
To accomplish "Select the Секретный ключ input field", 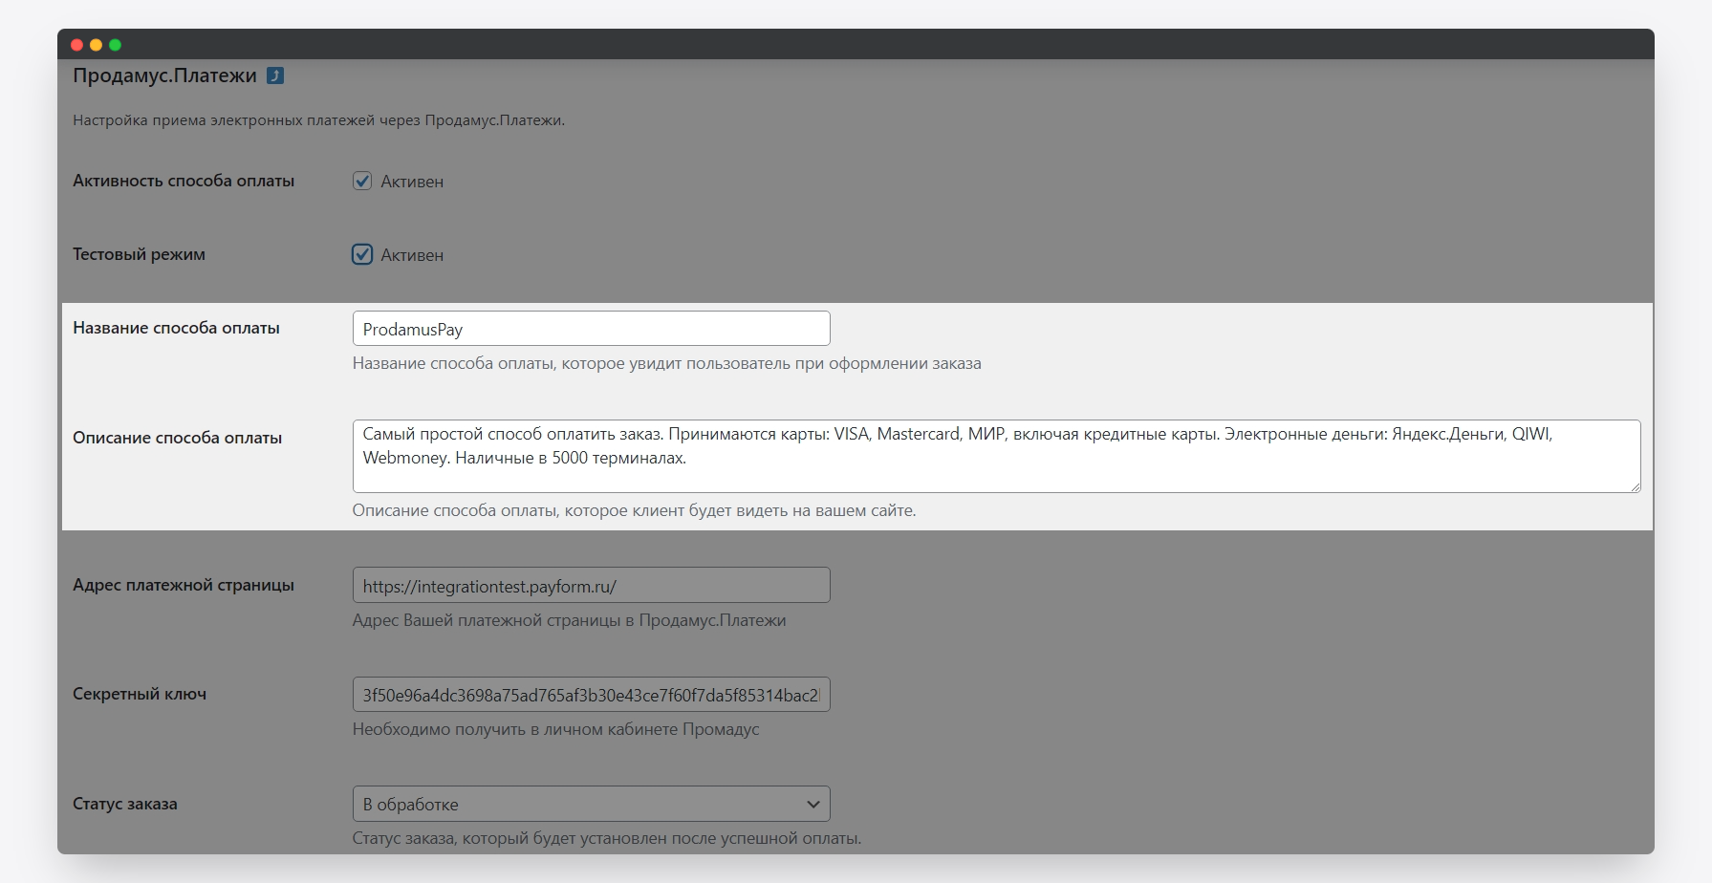I will click(591, 695).
